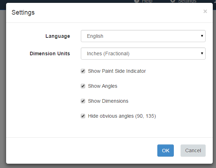
Task: Confirm settings with the OK button
Action: pos(166,151)
